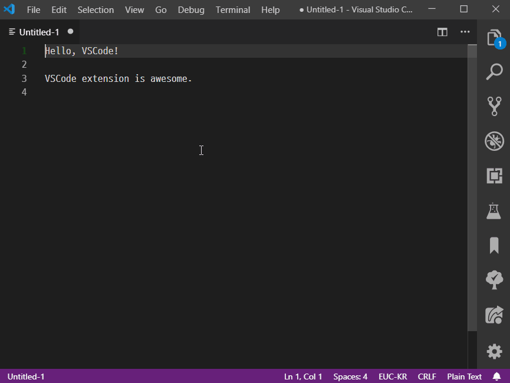Open the Debug view icon
This screenshot has width=510, height=383.
point(494,141)
